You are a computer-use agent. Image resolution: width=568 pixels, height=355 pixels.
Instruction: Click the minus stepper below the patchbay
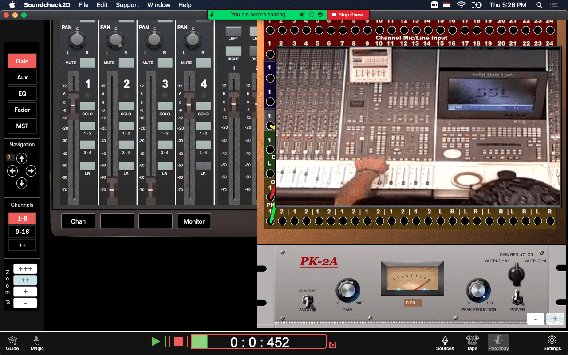click(535, 319)
